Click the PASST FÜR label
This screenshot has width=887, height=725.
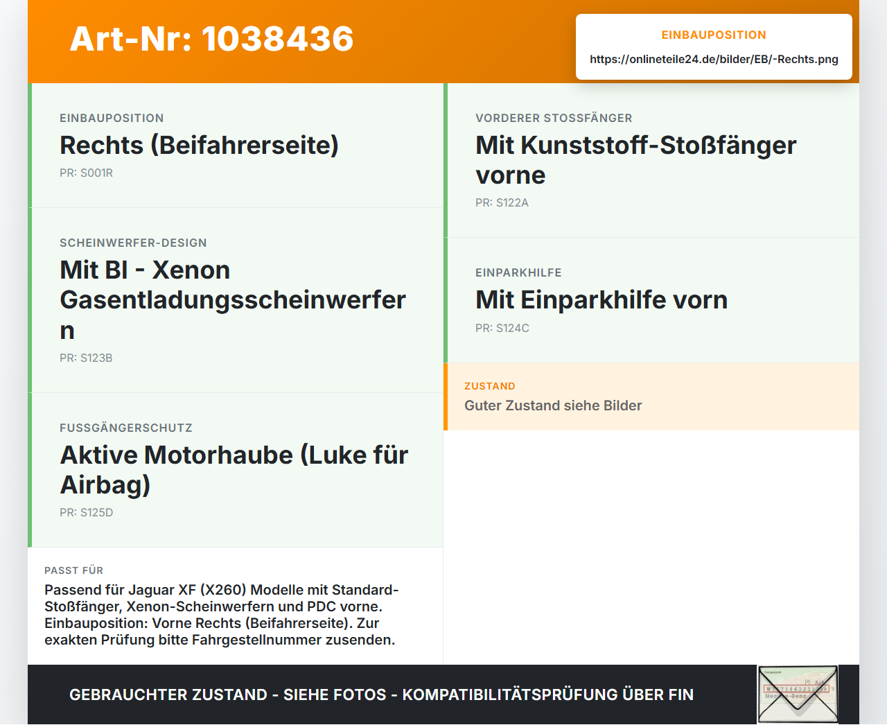pyautogui.click(x=73, y=570)
